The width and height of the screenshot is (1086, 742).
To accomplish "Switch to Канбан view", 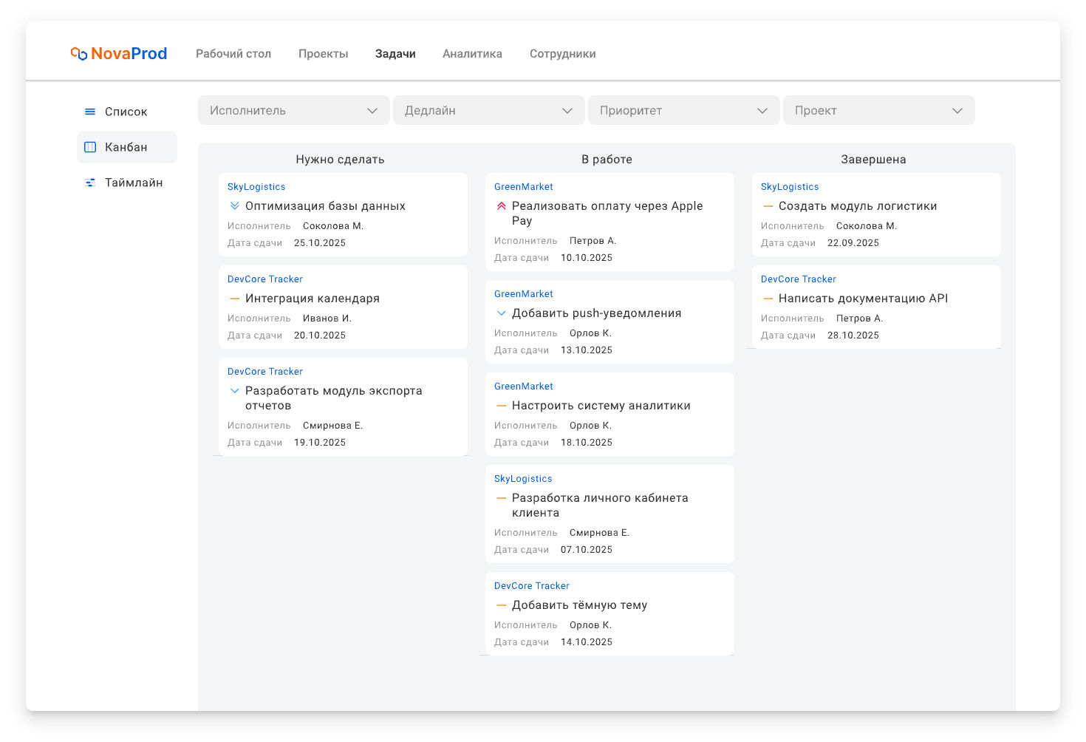I will (x=127, y=147).
